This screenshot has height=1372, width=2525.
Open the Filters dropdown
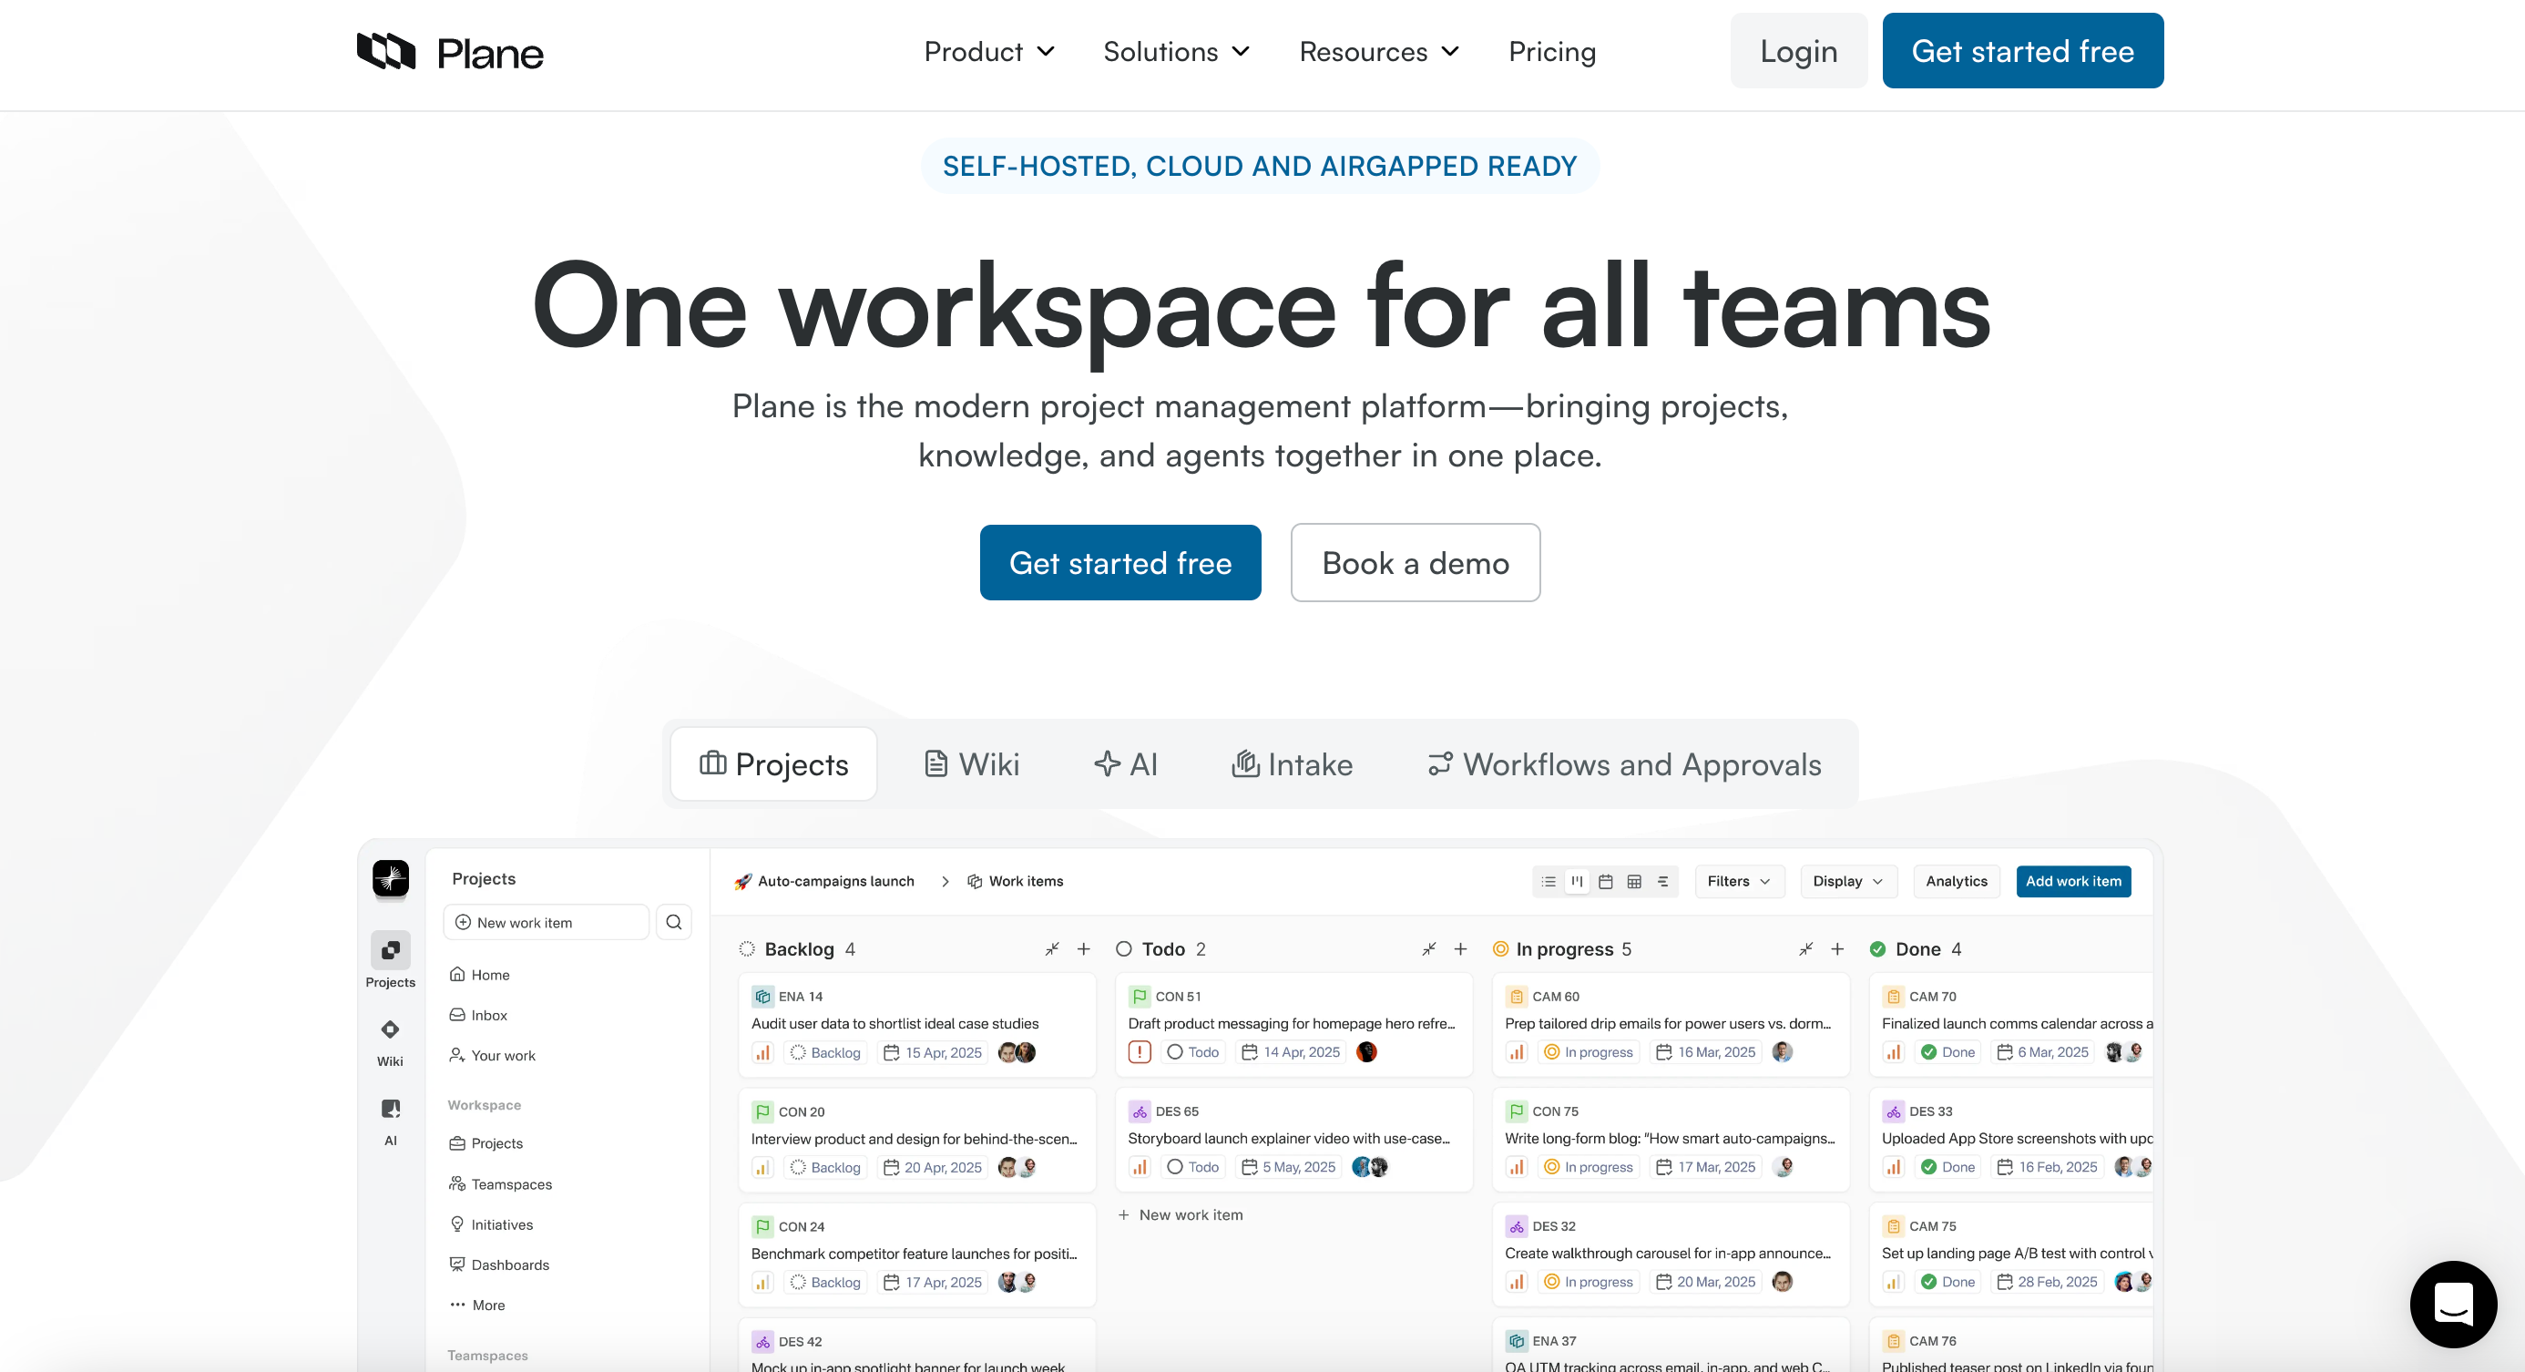point(1739,881)
